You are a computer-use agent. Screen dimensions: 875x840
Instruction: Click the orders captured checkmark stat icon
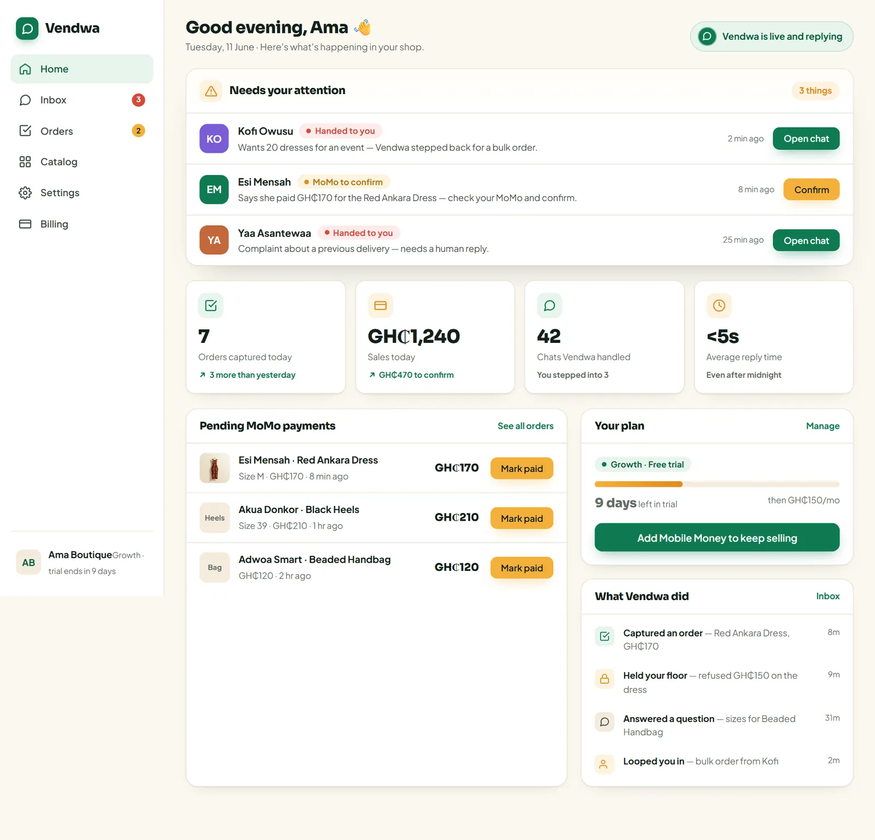coord(211,305)
